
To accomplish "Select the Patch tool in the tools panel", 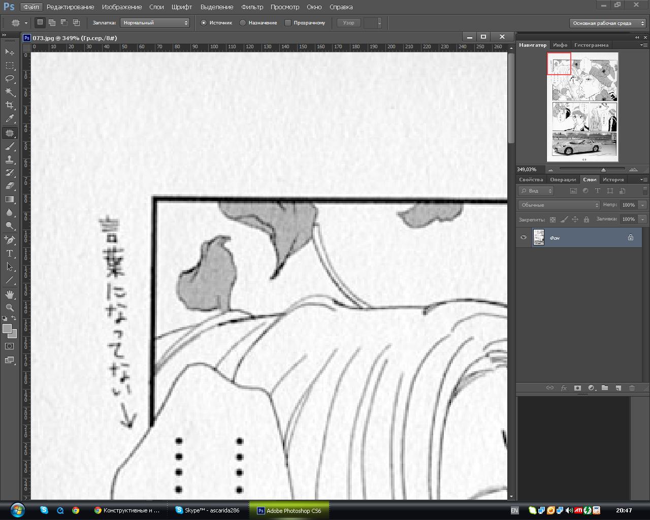I will click(x=10, y=133).
